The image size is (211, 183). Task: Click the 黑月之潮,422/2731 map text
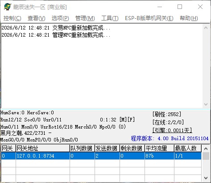(23, 133)
